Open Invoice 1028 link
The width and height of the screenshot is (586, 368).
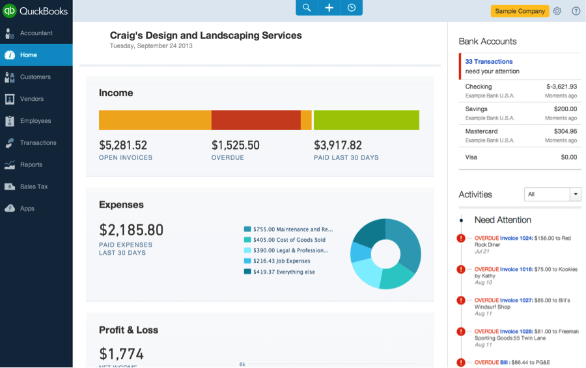click(517, 332)
